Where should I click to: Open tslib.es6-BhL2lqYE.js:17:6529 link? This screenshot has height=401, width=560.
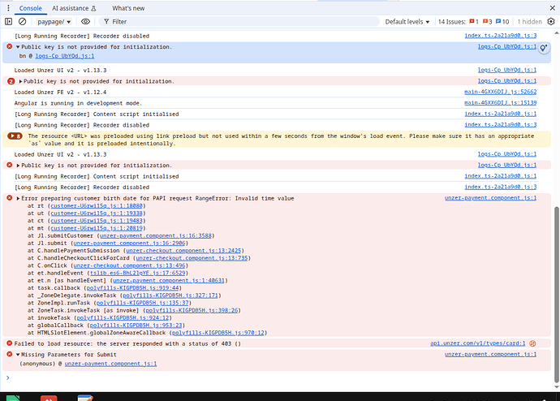(x=137, y=274)
